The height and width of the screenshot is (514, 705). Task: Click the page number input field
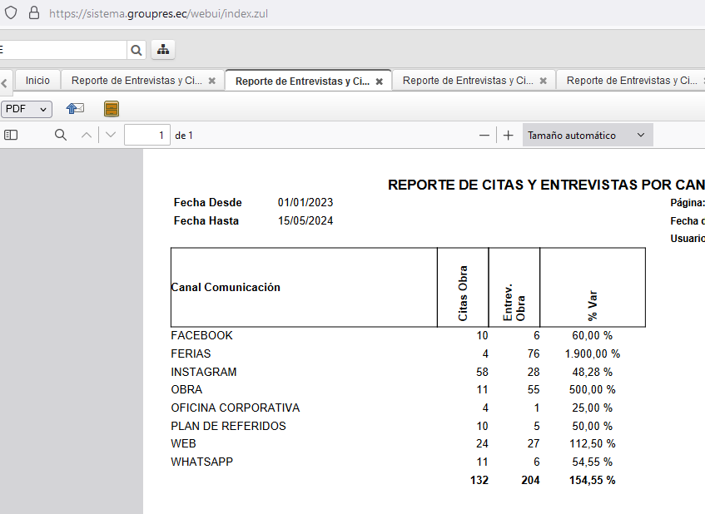146,135
